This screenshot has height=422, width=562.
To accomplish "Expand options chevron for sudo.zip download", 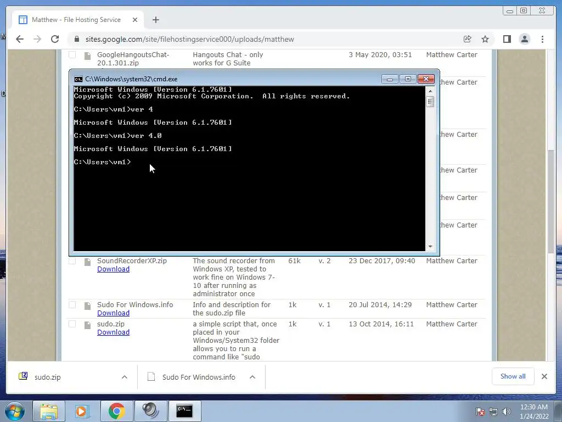I will click(x=125, y=377).
